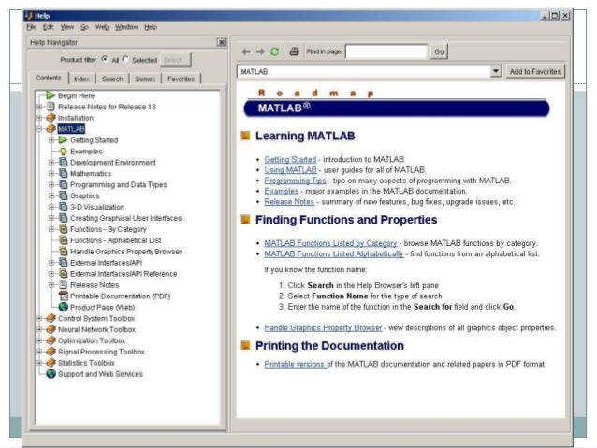
Task: Print the page with the printer icon
Action: tap(294, 51)
